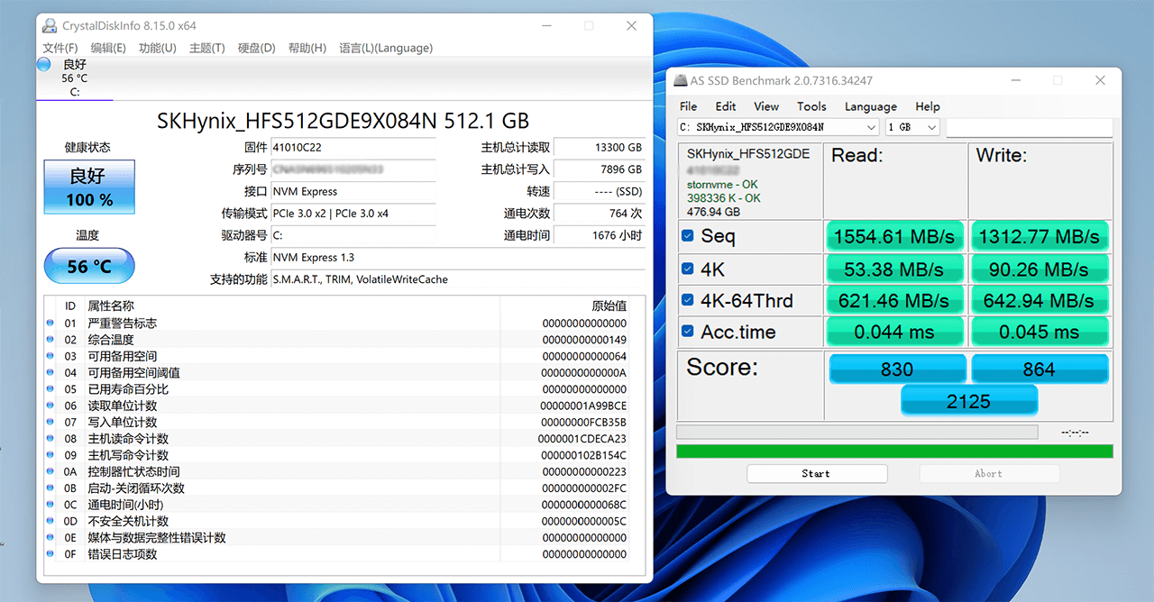1154x602 pixels.
Task: Open the File menu in AS SSD Benchmark
Action: [x=689, y=106]
